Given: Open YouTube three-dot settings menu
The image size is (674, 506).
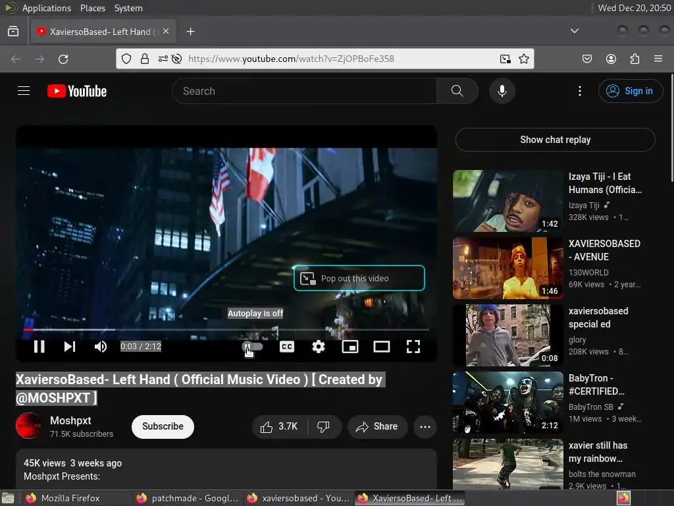Looking at the screenshot, I should [579, 91].
